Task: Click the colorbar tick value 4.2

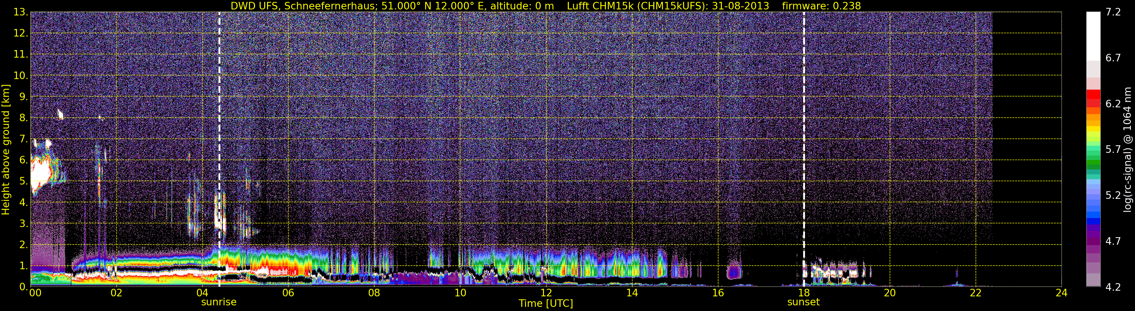Action: click(1113, 287)
